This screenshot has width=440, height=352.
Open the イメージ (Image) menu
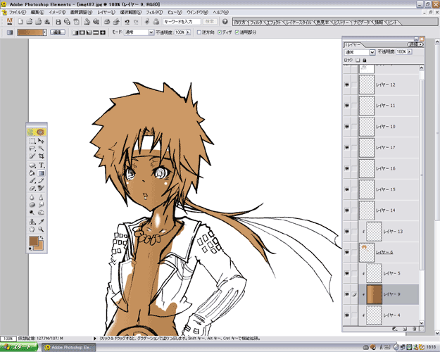click(57, 13)
